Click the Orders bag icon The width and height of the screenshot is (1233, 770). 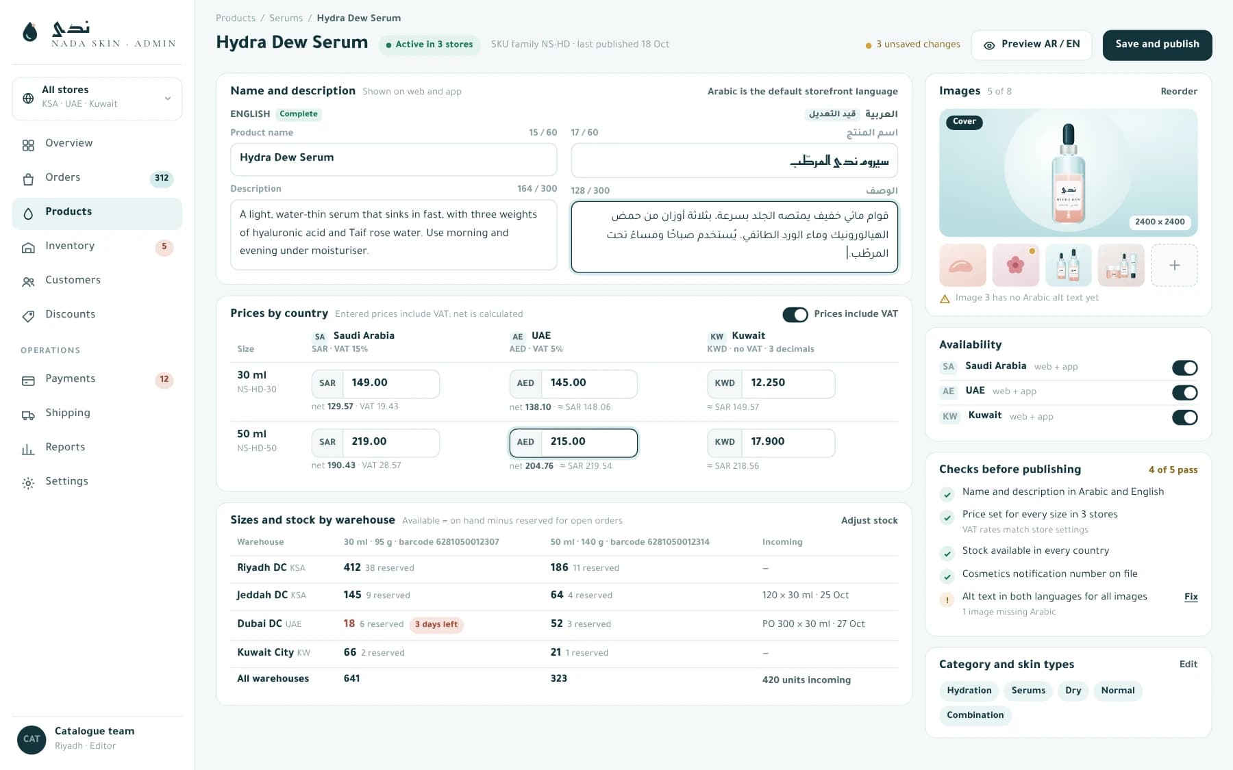pos(28,179)
